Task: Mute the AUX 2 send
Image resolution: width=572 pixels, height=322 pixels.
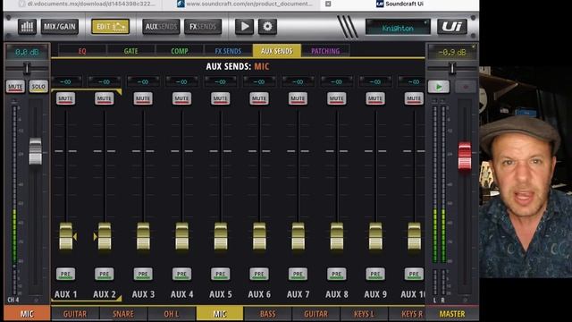Action: click(x=105, y=98)
